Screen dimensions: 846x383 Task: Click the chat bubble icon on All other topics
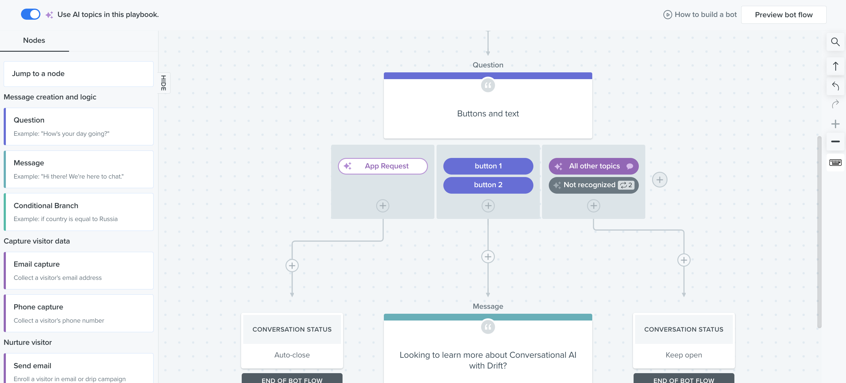point(630,166)
